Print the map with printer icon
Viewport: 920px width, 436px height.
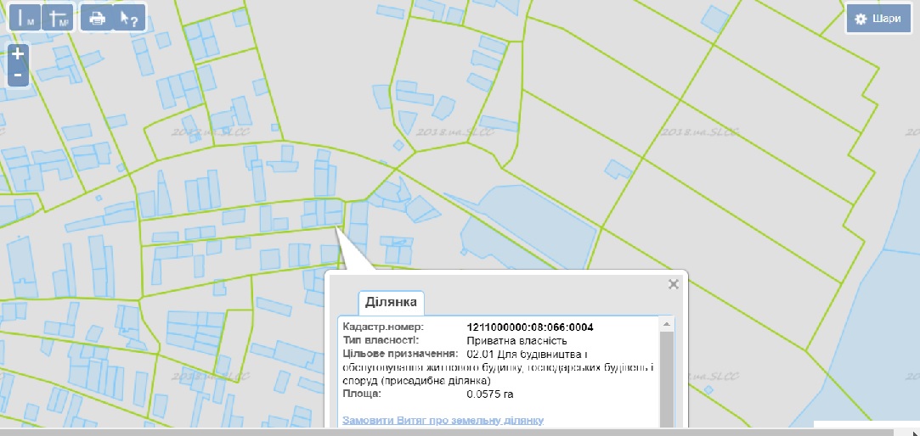(98, 19)
